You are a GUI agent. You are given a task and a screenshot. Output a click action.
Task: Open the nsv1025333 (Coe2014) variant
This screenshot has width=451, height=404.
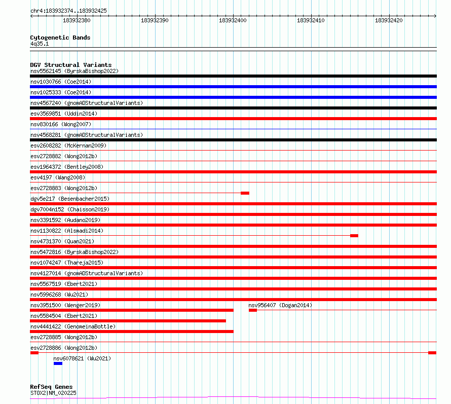[61, 92]
